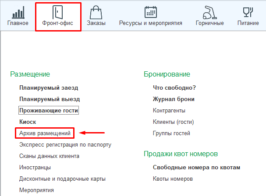The image size is (266, 196).
Task: Open the Главное bar chart icon
Action: pos(18,12)
